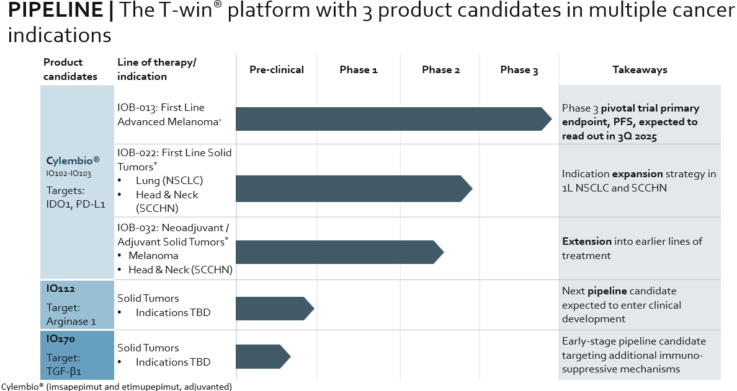Click the IOB-032 progress arrow bar

338,252
